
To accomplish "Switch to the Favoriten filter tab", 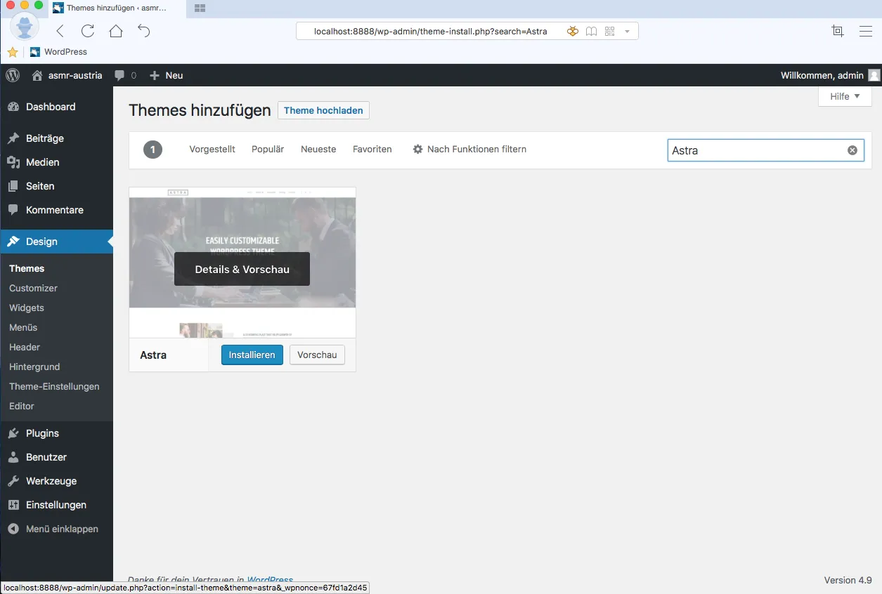I will pos(372,149).
